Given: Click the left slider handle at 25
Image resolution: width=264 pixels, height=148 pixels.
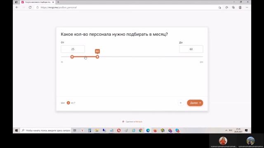Looking at the screenshot, I should click(72, 57).
